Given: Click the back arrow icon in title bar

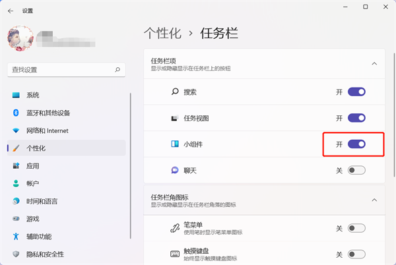Looking at the screenshot, I should (x=9, y=11).
